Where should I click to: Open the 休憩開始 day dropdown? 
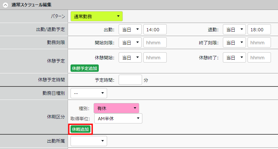pyautogui.click(x=130, y=58)
